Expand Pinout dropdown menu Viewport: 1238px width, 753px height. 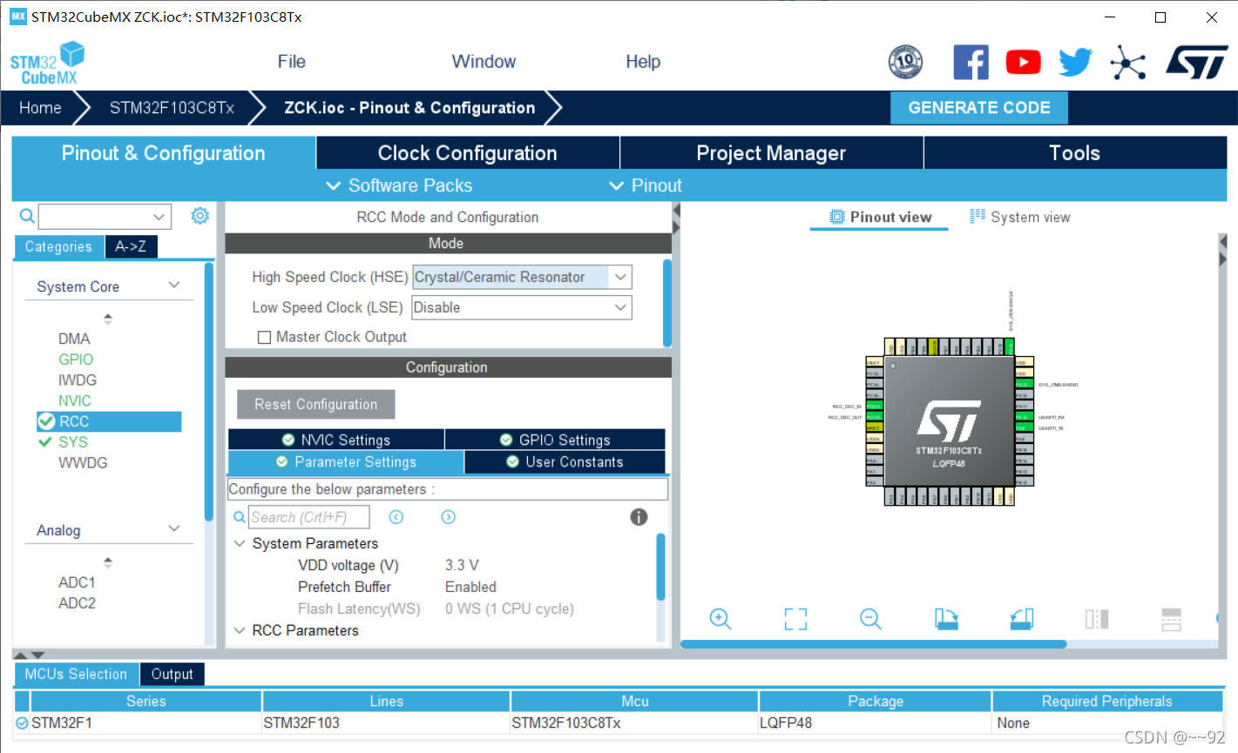[x=646, y=185]
